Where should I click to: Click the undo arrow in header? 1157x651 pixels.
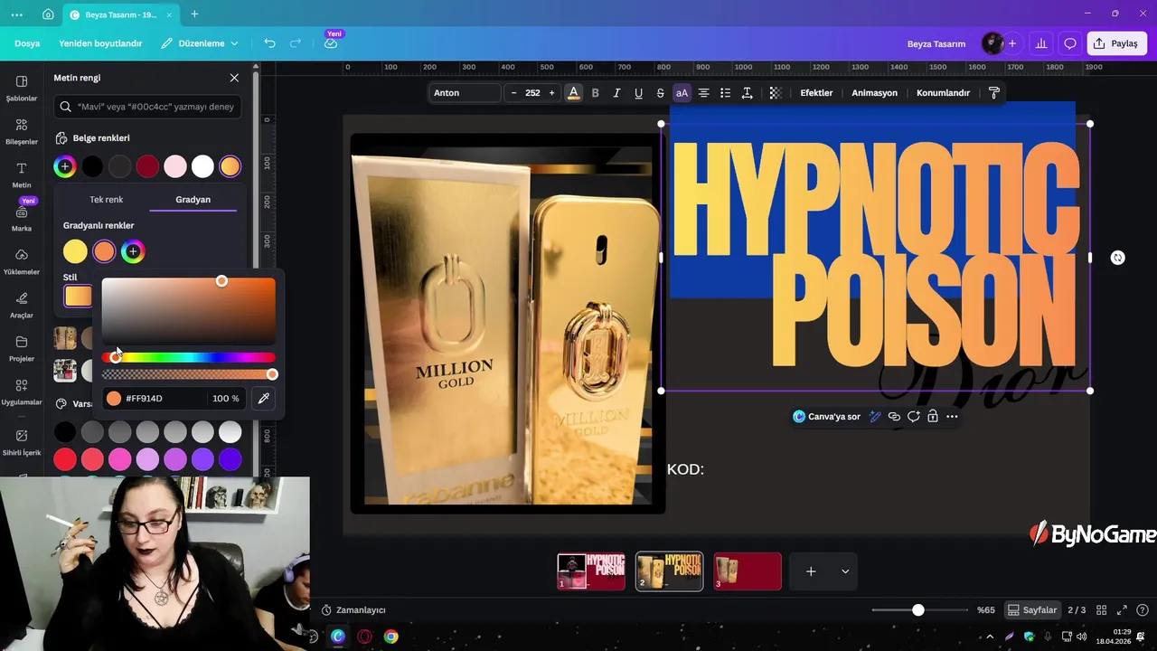coord(269,43)
